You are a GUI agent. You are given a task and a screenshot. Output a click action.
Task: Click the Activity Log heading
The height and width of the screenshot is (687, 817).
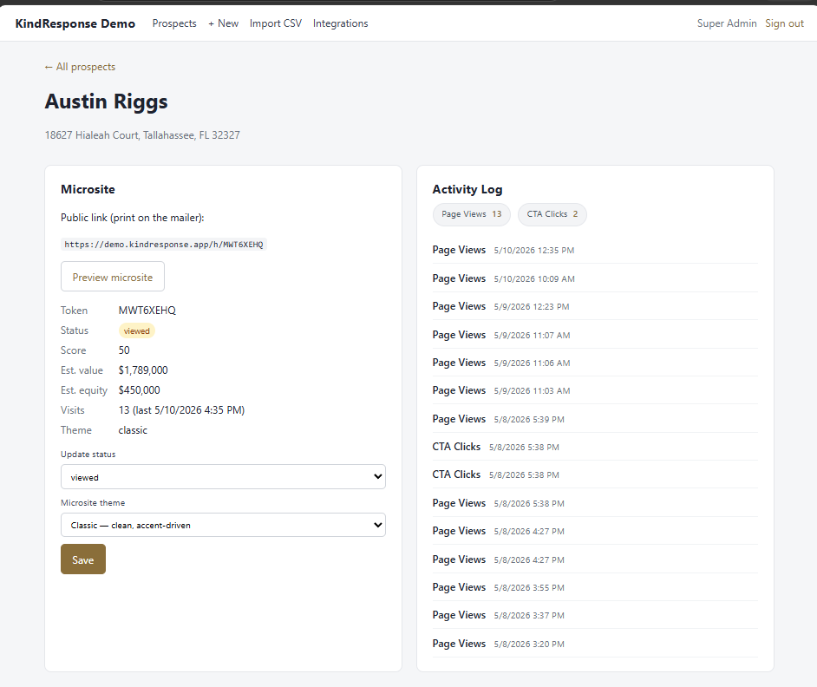pos(467,189)
